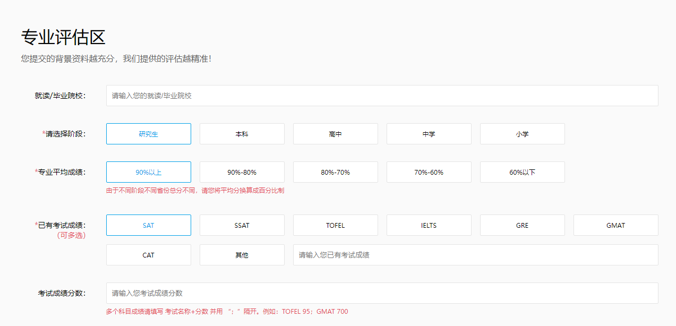Select the 研究生 stage option

(x=149, y=134)
